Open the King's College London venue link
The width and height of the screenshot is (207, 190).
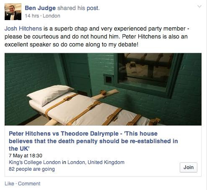35,162
